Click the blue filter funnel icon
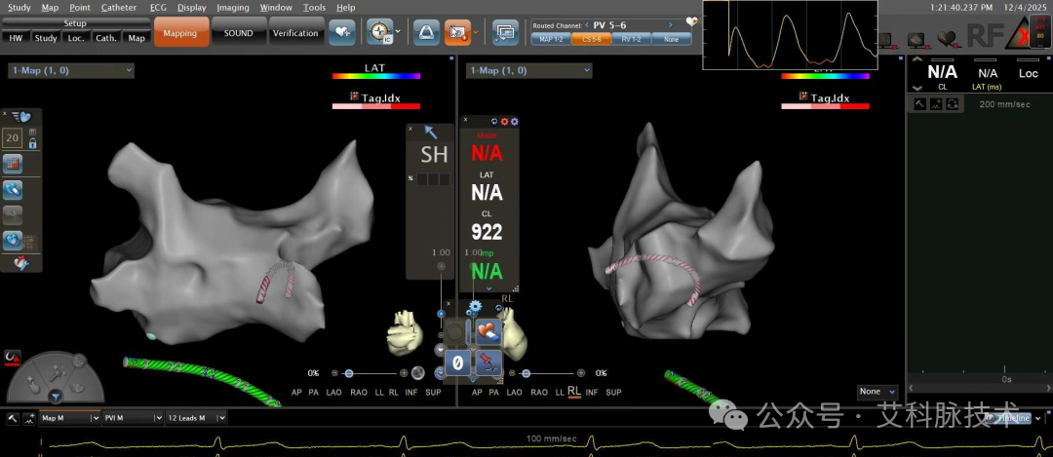 tap(56, 398)
